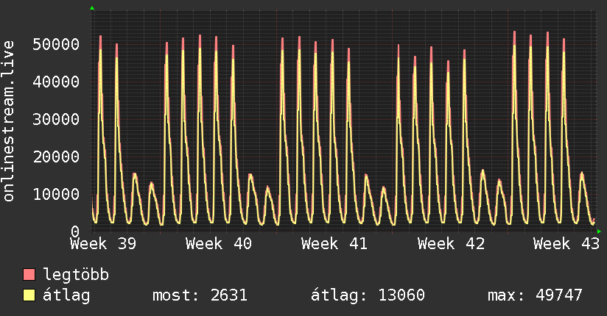Click the green arrow atop the y-axis
607x316 pixels.
click(92, 8)
